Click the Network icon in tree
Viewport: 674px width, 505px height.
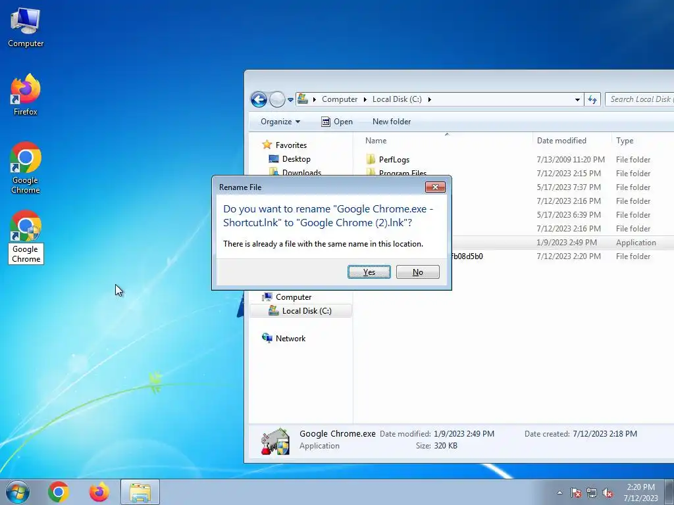267,338
